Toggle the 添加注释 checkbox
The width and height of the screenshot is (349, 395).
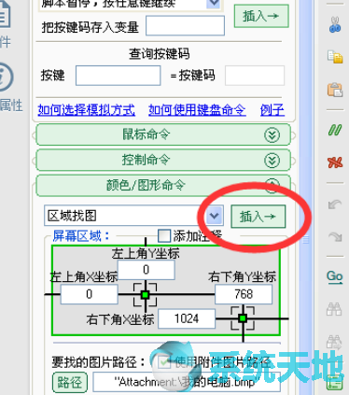pos(164,235)
